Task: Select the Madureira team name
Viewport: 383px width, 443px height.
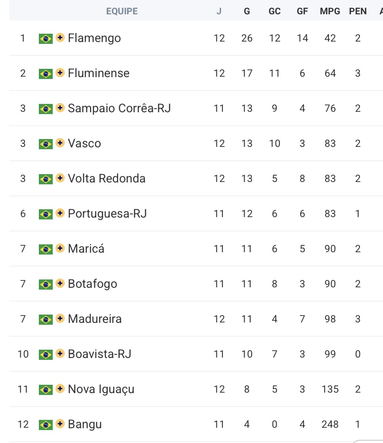Action: coord(95,319)
